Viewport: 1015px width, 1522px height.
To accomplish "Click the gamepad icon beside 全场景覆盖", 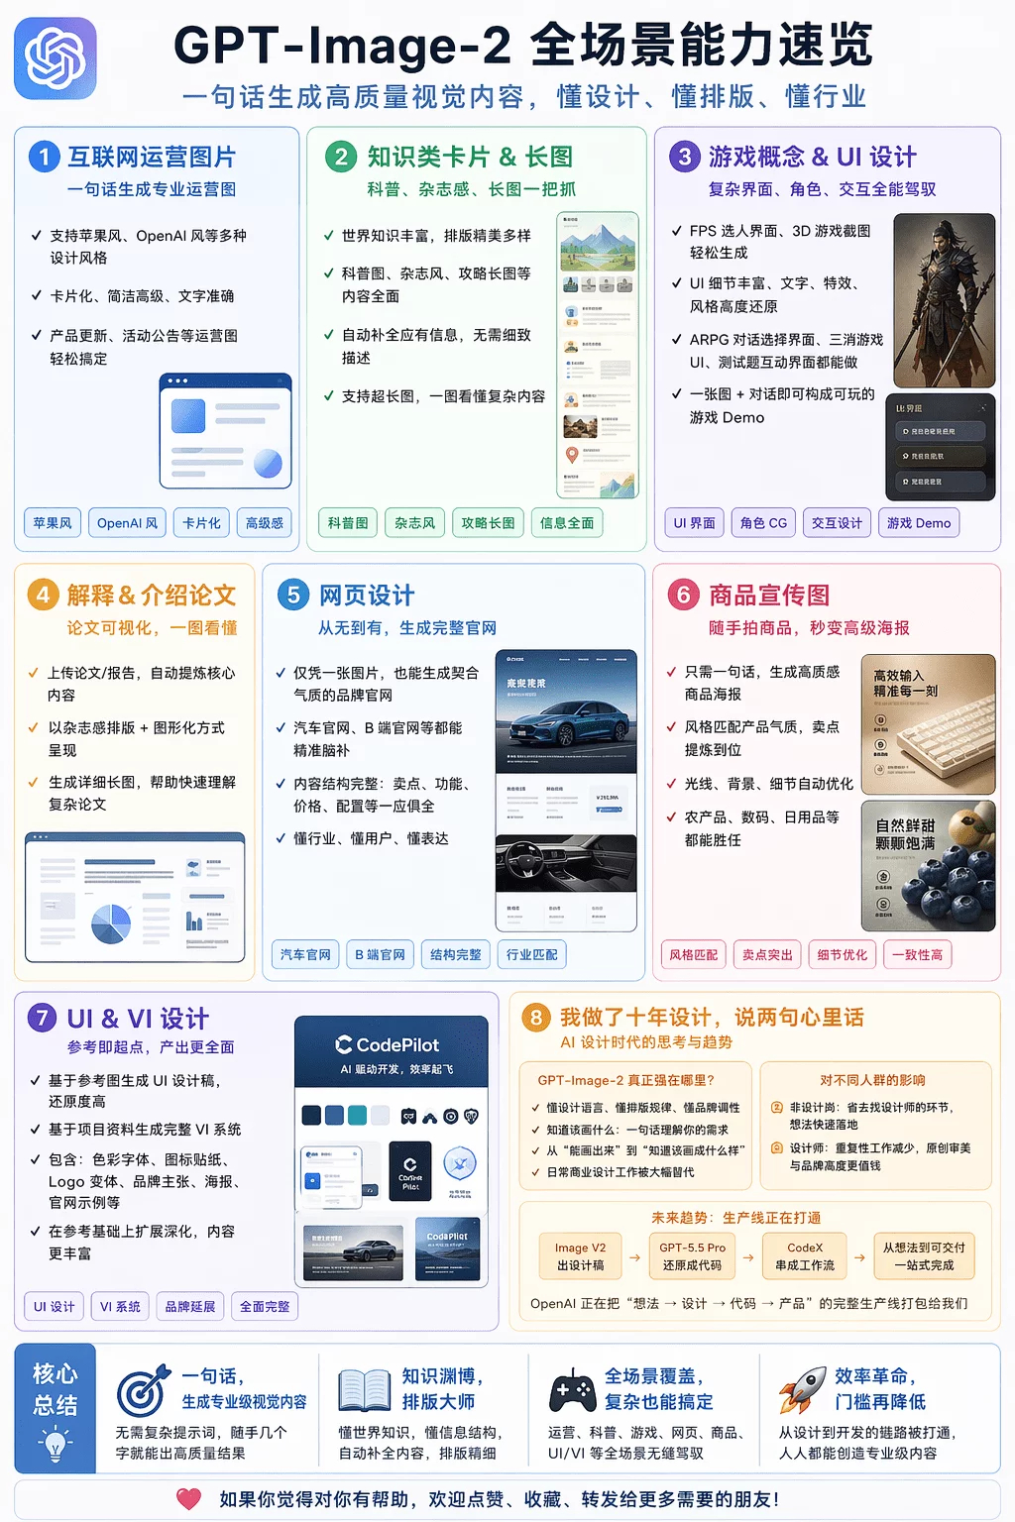I will tap(573, 1389).
